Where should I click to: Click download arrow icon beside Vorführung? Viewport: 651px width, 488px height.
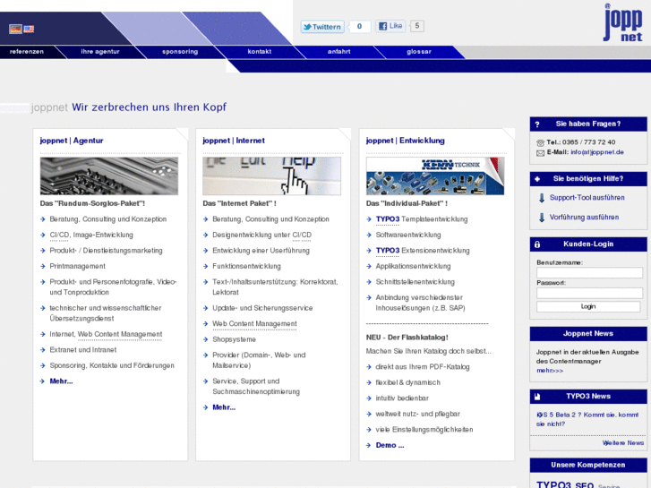click(542, 218)
